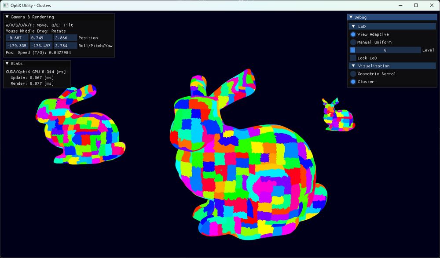
Task: Select View Adaptive LoD mode
Action: pyautogui.click(x=353, y=34)
